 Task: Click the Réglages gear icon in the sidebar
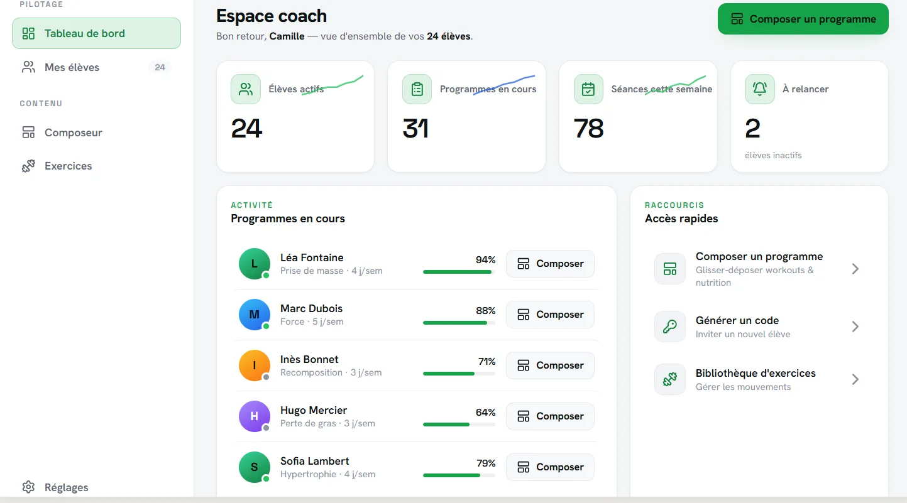click(x=28, y=487)
